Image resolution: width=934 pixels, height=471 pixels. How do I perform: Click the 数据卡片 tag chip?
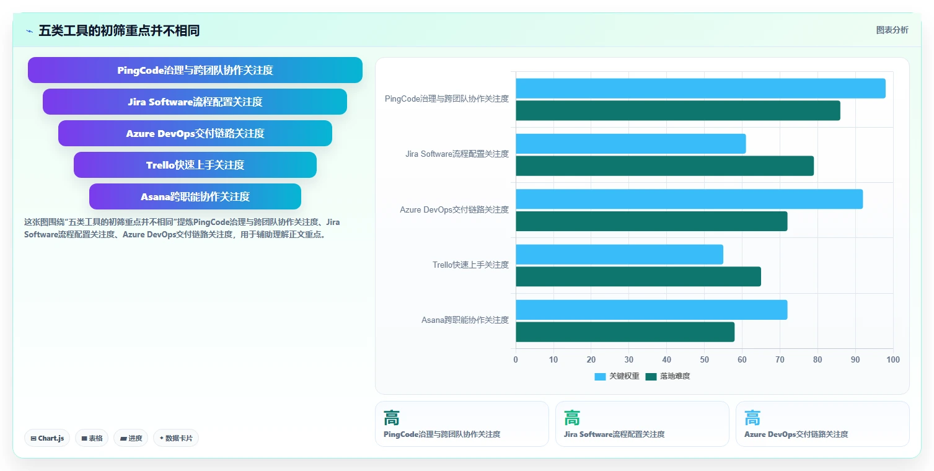176,438
